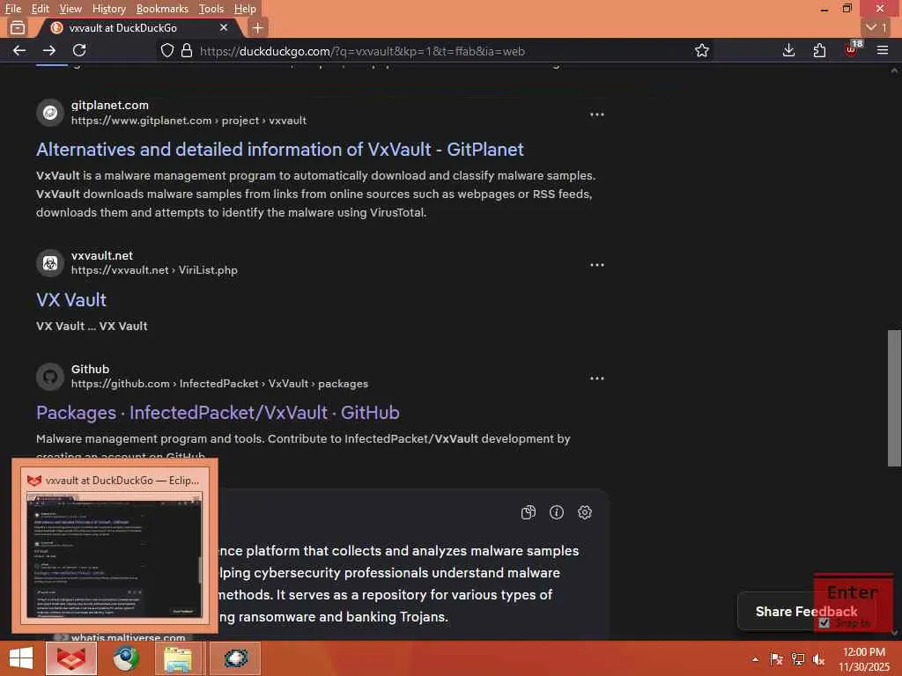The image size is (902, 676).
Task: List all tabs dropdown arrow
Action: (876, 27)
